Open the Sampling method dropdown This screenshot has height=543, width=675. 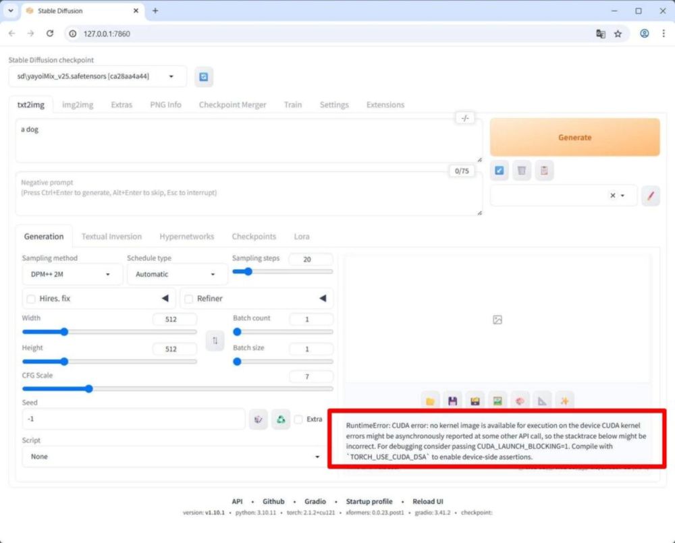pos(72,274)
